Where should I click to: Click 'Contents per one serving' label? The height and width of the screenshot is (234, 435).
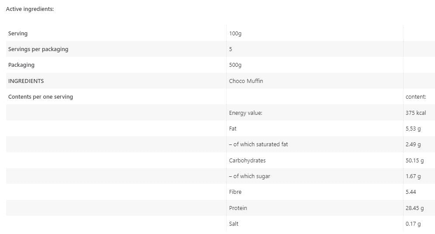[x=41, y=97]
